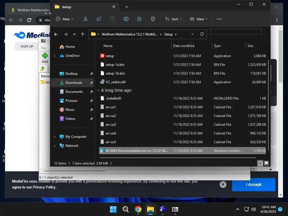The height and width of the screenshot is (216, 288).
Task: Show hidden tray icons chevron
Action: [x=237, y=209]
